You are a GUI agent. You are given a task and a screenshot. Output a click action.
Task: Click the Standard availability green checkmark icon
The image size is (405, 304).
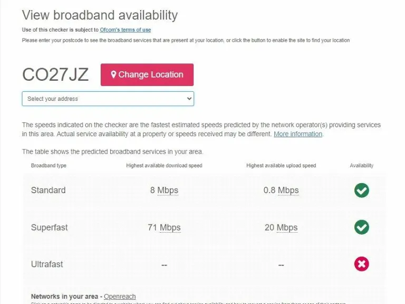(x=361, y=191)
